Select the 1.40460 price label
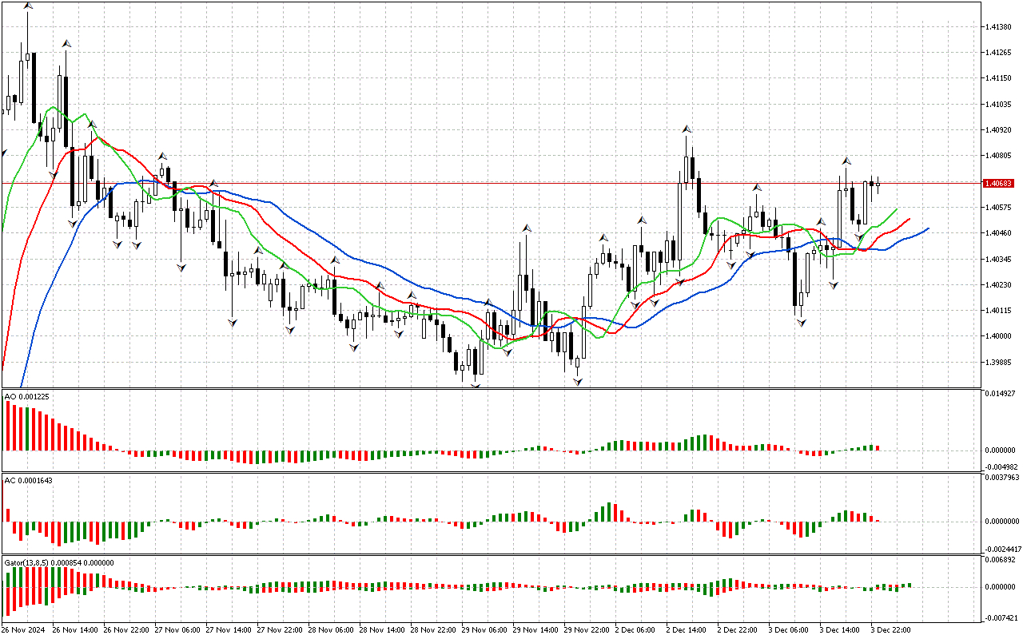 point(998,233)
